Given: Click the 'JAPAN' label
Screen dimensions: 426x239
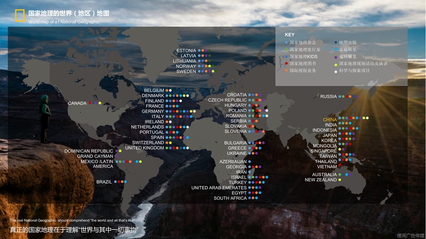Looking at the screenshot, I should [x=330, y=135].
